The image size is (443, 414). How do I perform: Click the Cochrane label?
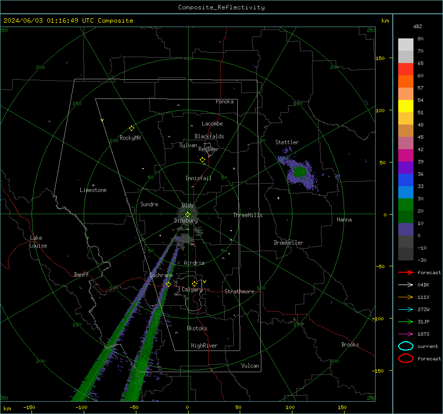click(161, 275)
